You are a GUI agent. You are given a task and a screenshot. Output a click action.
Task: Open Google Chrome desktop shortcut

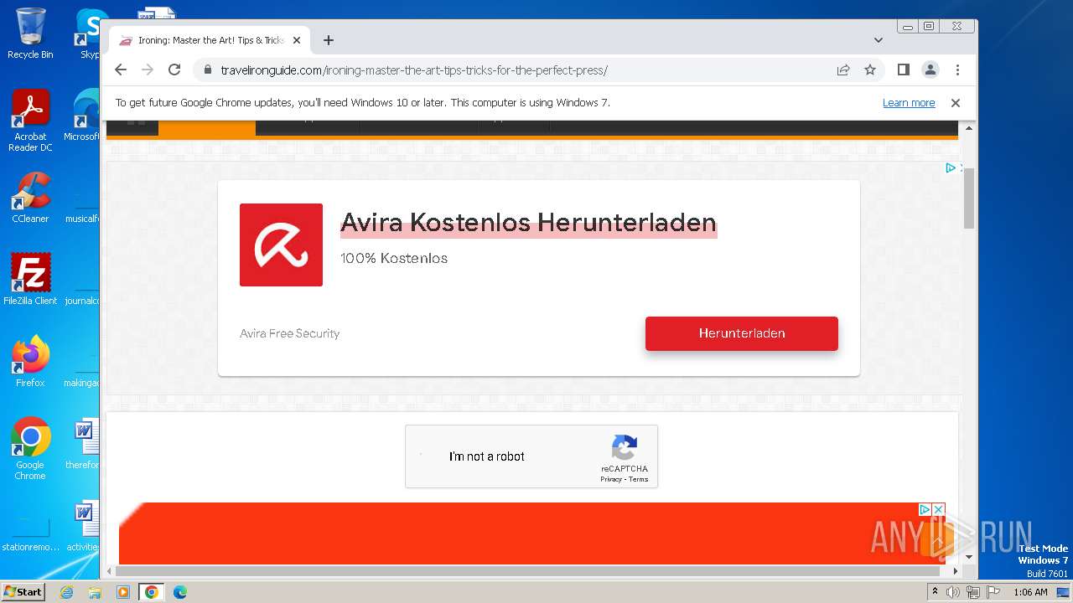point(30,449)
